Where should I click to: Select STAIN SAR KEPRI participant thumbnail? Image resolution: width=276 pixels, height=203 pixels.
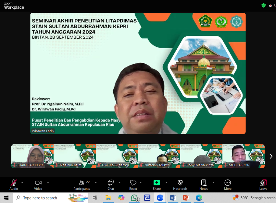[32, 156]
